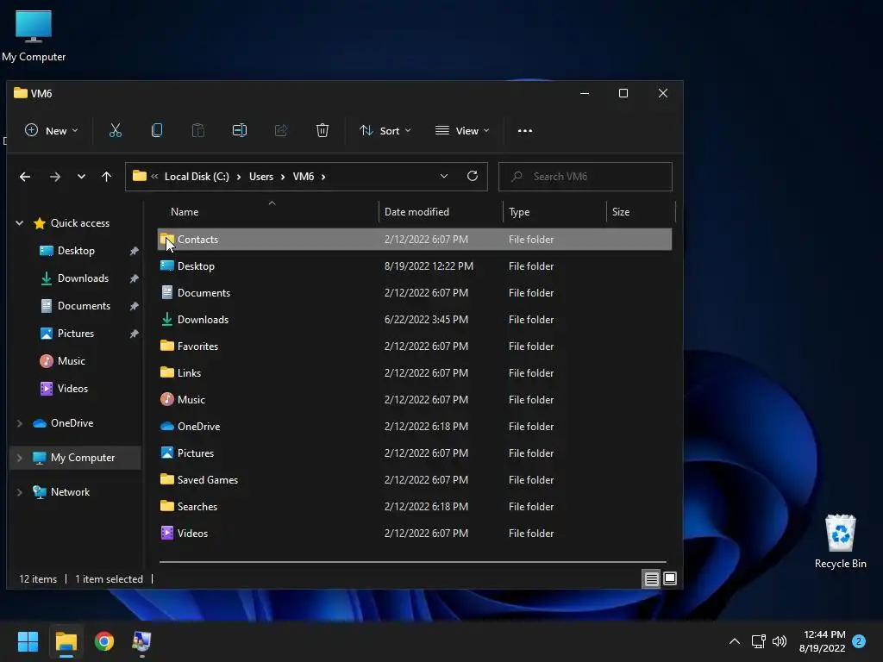Image resolution: width=883 pixels, height=662 pixels.
Task: Select the Favorites folder row
Action: 415,347
